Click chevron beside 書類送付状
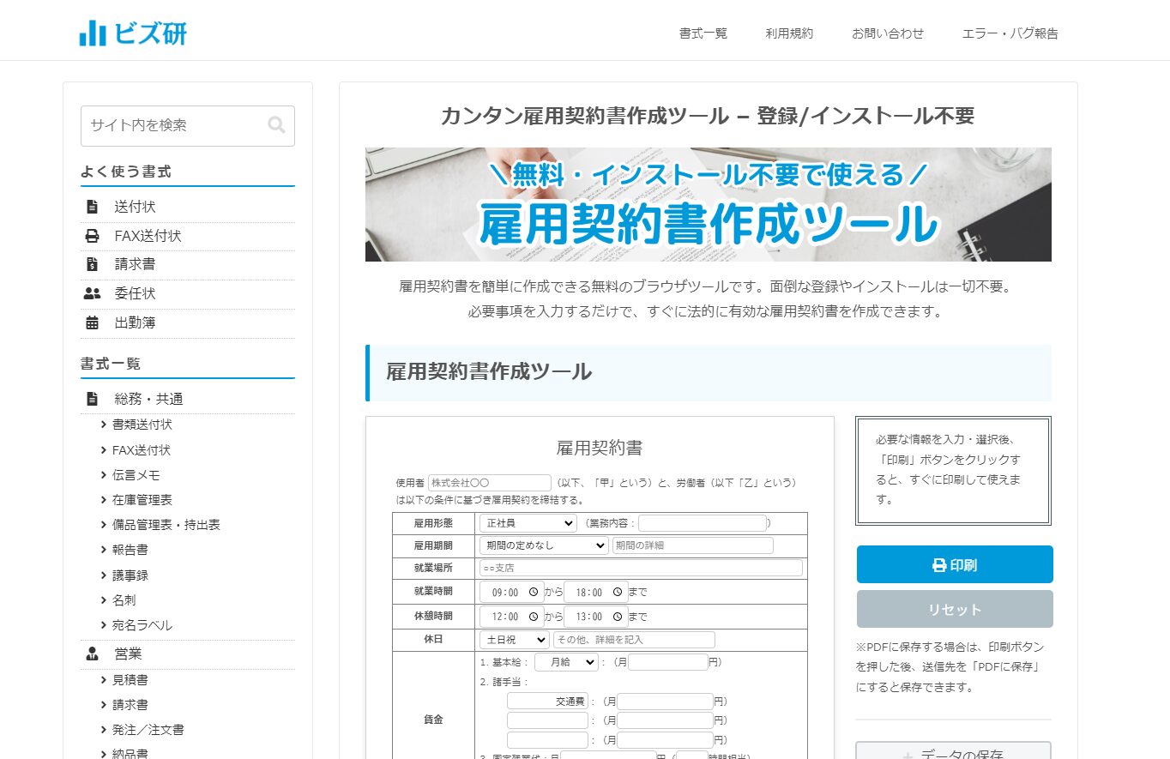Screen dimensions: 1170x759 tap(104, 425)
